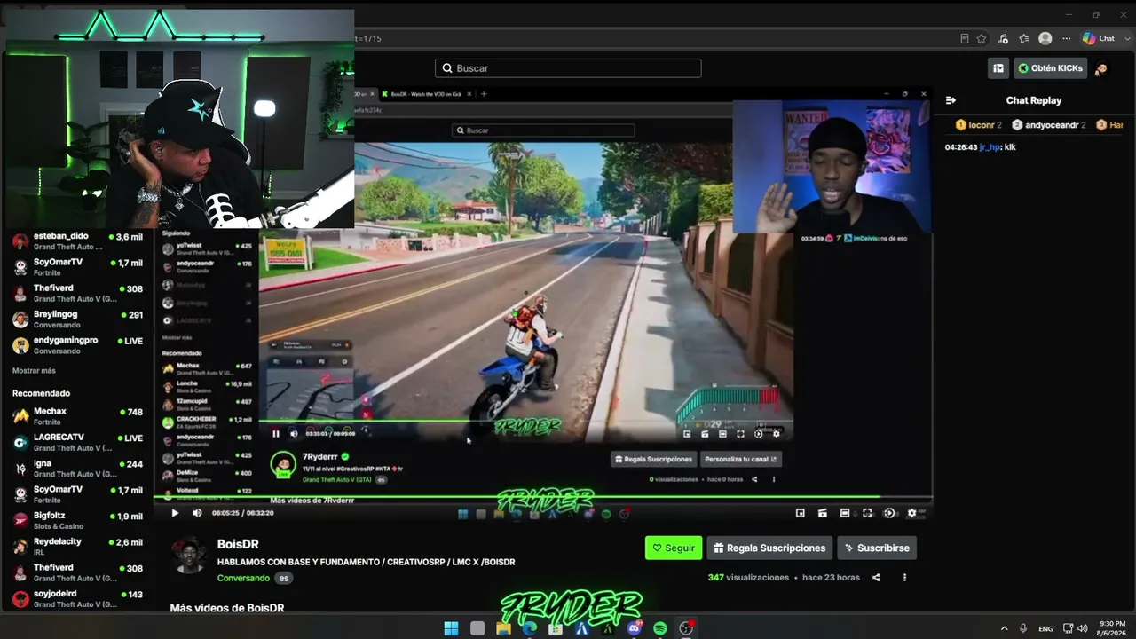This screenshot has width=1136, height=639.
Task: Open playback speed control on outer player
Action: coord(889,513)
